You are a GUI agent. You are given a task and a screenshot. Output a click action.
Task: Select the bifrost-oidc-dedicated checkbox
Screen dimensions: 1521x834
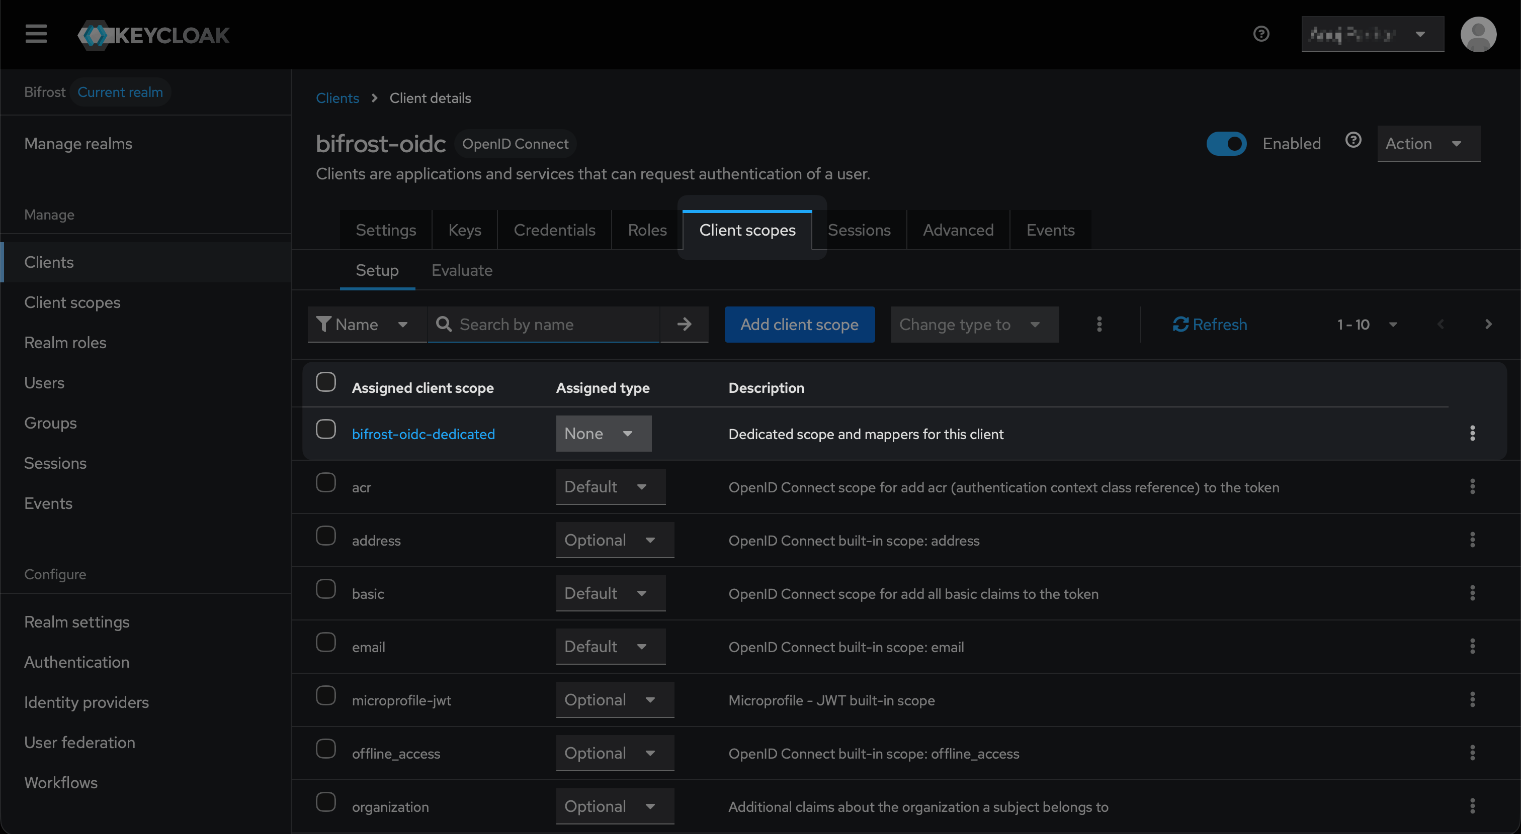point(325,429)
